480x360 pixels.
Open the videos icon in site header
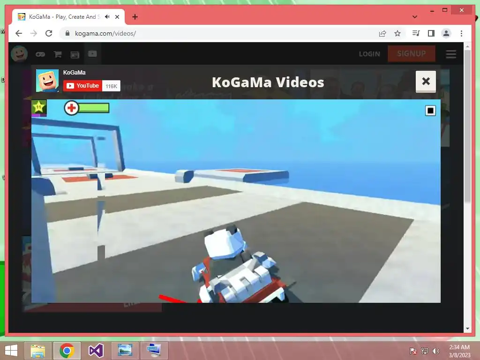point(92,54)
